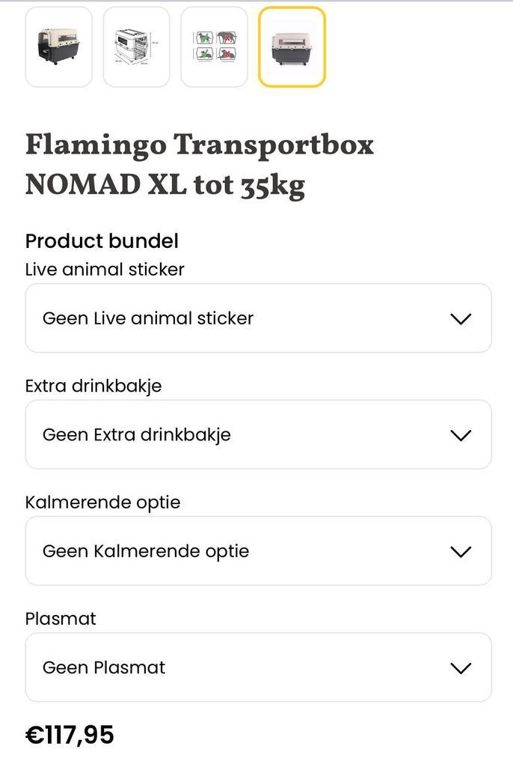Select the yellow-highlighted front-view crate thumbnail
Image resolution: width=513 pixels, height=767 pixels.
pyautogui.click(x=292, y=46)
